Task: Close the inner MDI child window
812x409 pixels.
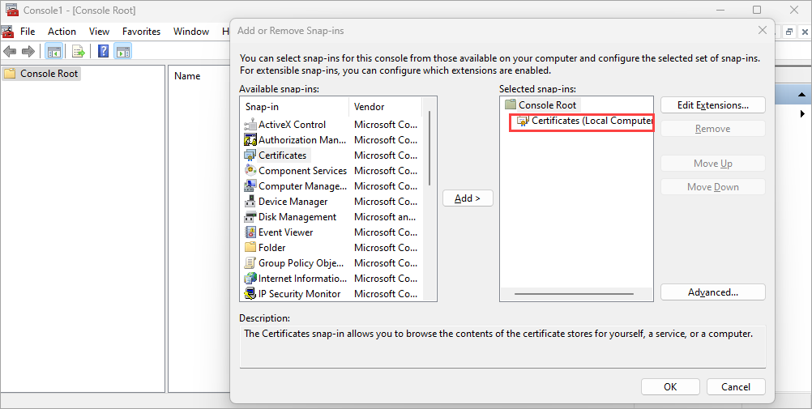Action: [x=803, y=32]
